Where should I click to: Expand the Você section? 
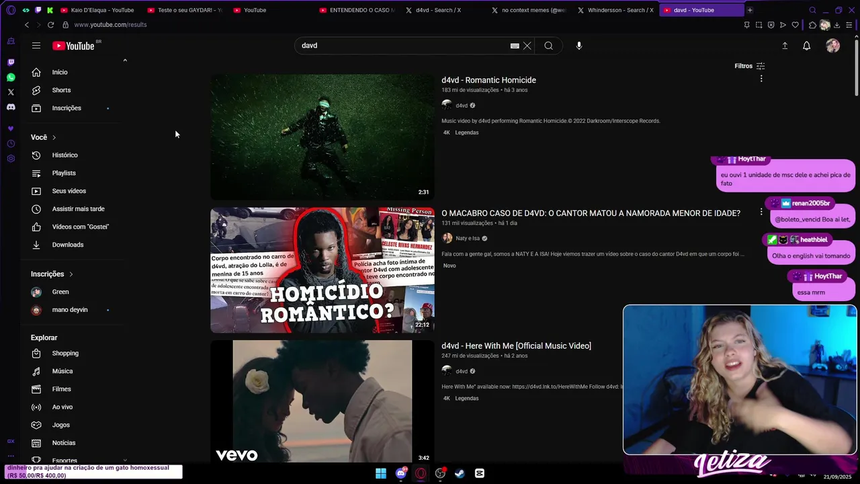point(44,137)
